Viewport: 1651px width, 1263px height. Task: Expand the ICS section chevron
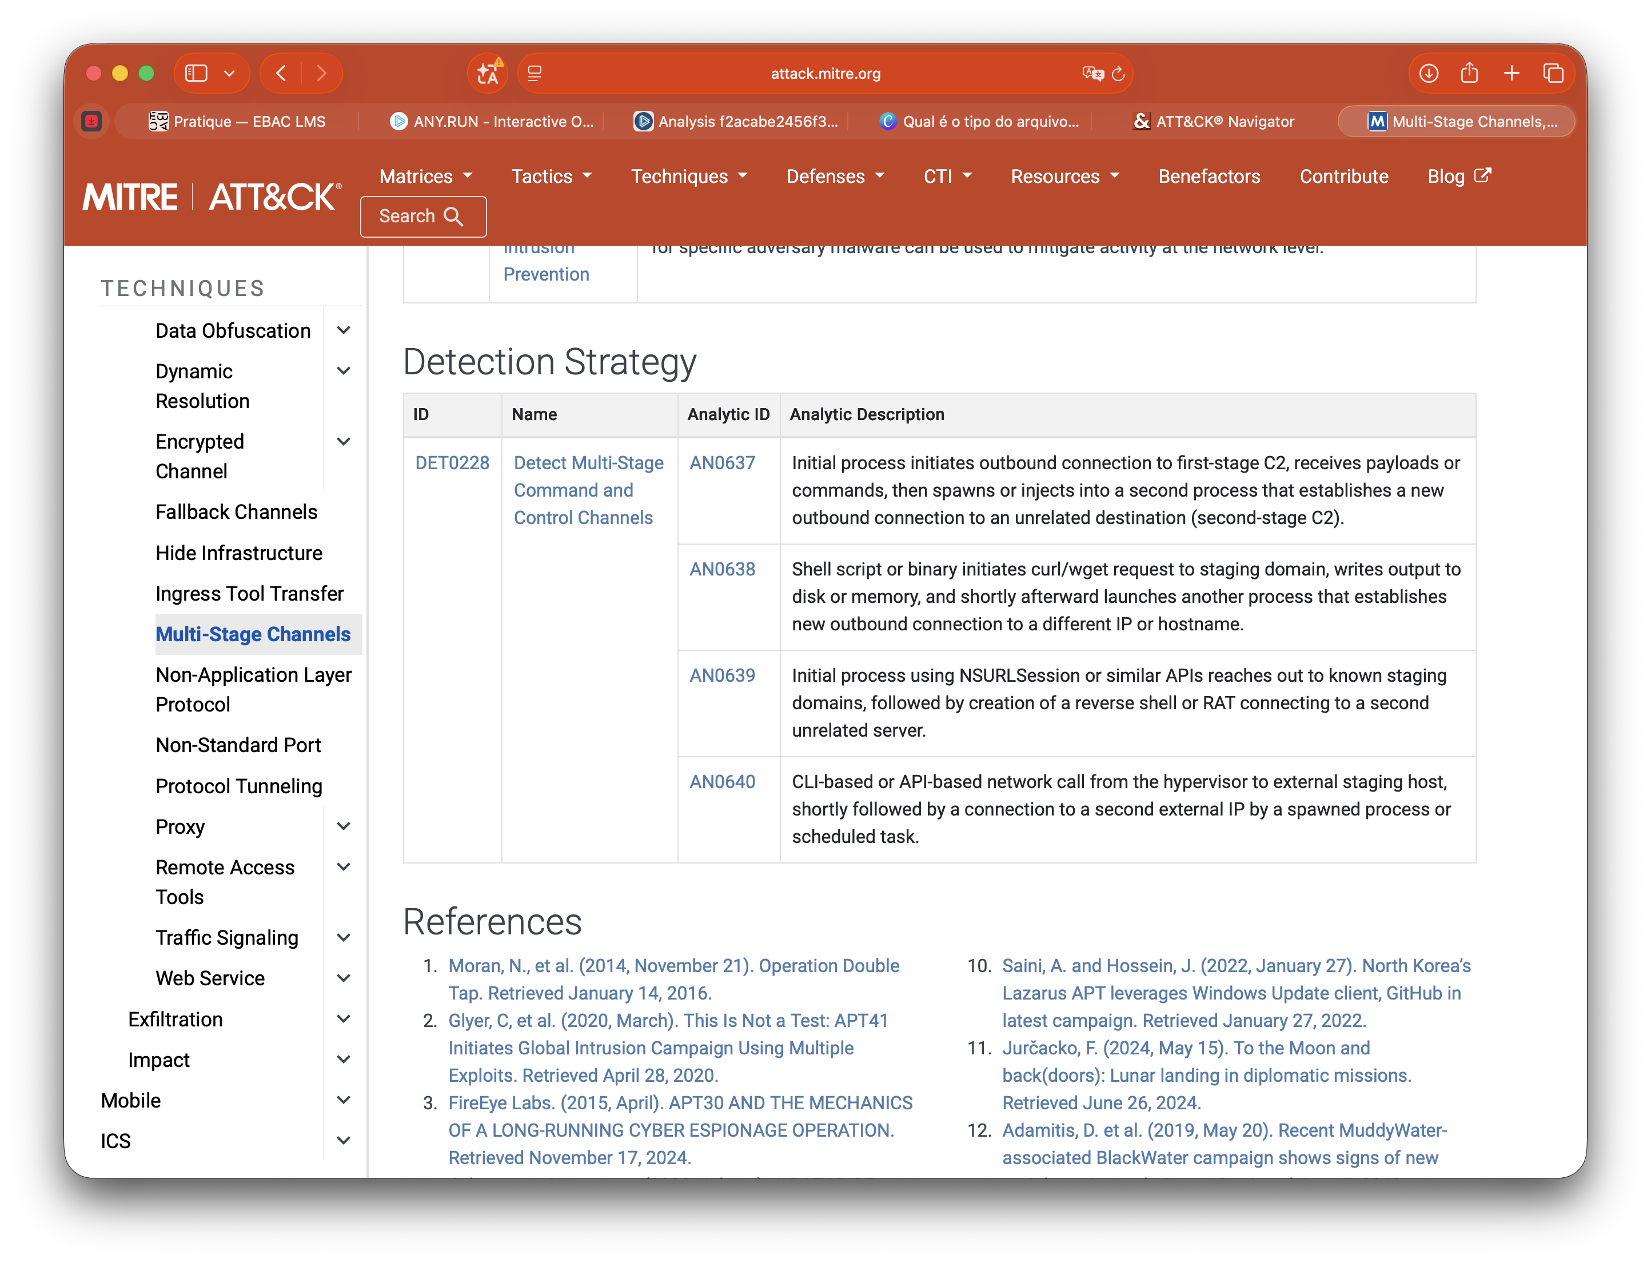(344, 1141)
